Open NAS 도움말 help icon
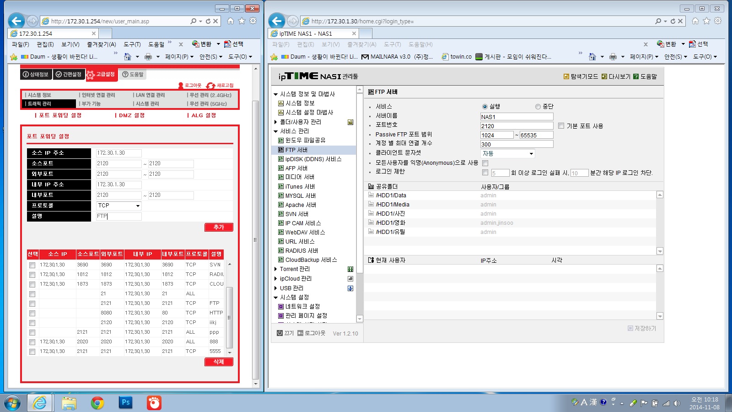The width and height of the screenshot is (732, 412). tap(636, 76)
